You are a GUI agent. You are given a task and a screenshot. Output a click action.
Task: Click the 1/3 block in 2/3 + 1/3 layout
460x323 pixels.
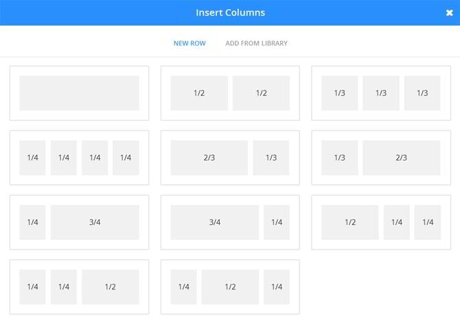tap(271, 158)
